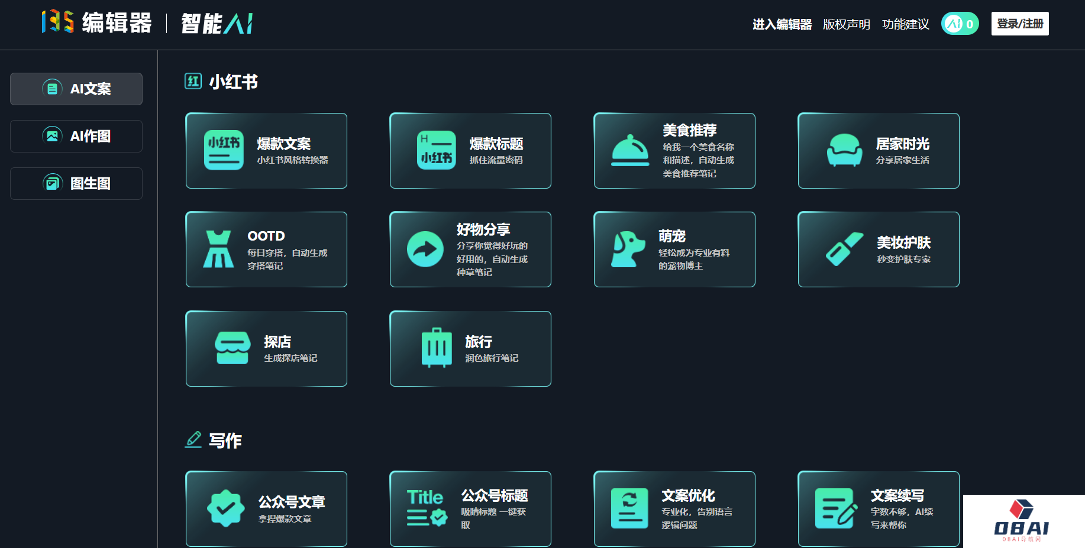Click the 美食推荐 cloche icon
Screen dimensions: 1085x548
(630, 150)
